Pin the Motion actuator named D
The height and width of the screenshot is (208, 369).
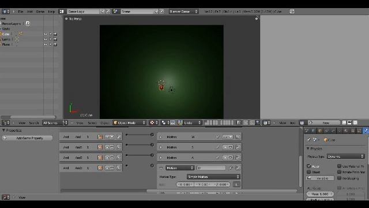point(231,168)
